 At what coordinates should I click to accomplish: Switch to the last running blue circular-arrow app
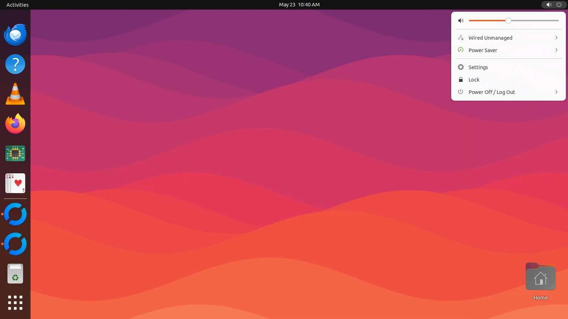pyautogui.click(x=15, y=244)
